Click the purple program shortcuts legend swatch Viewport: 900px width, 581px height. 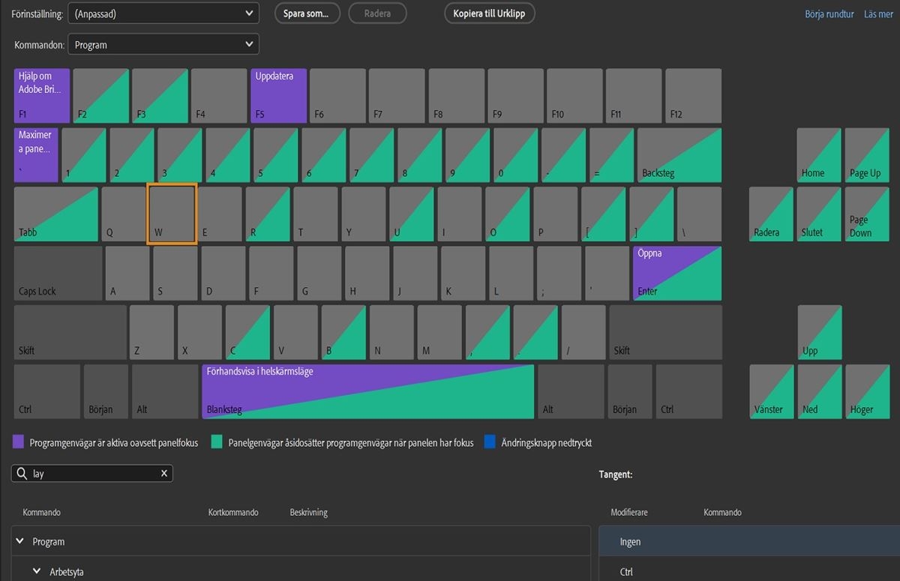click(x=17, y=442)
